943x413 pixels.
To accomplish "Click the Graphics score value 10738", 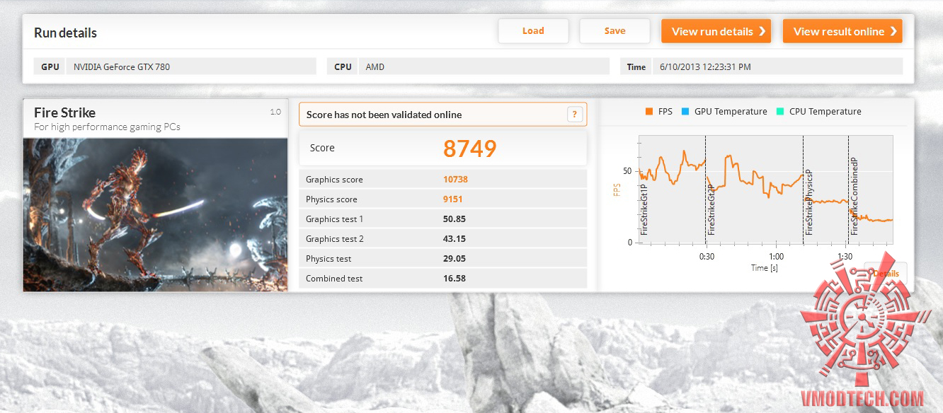I will (x=455, y=180).
